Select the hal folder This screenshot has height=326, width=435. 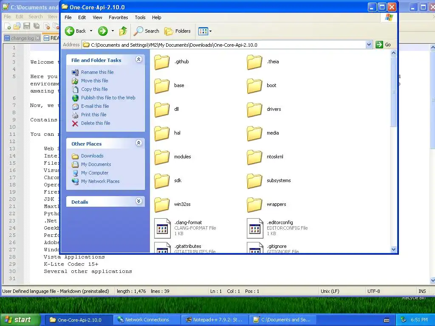point(167,133)
